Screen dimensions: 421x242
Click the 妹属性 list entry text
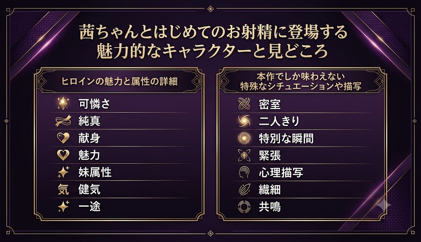coord(95,172)
